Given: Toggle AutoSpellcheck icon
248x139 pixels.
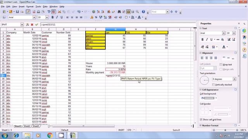Looking at the screenshot, I should coord(53,12).
